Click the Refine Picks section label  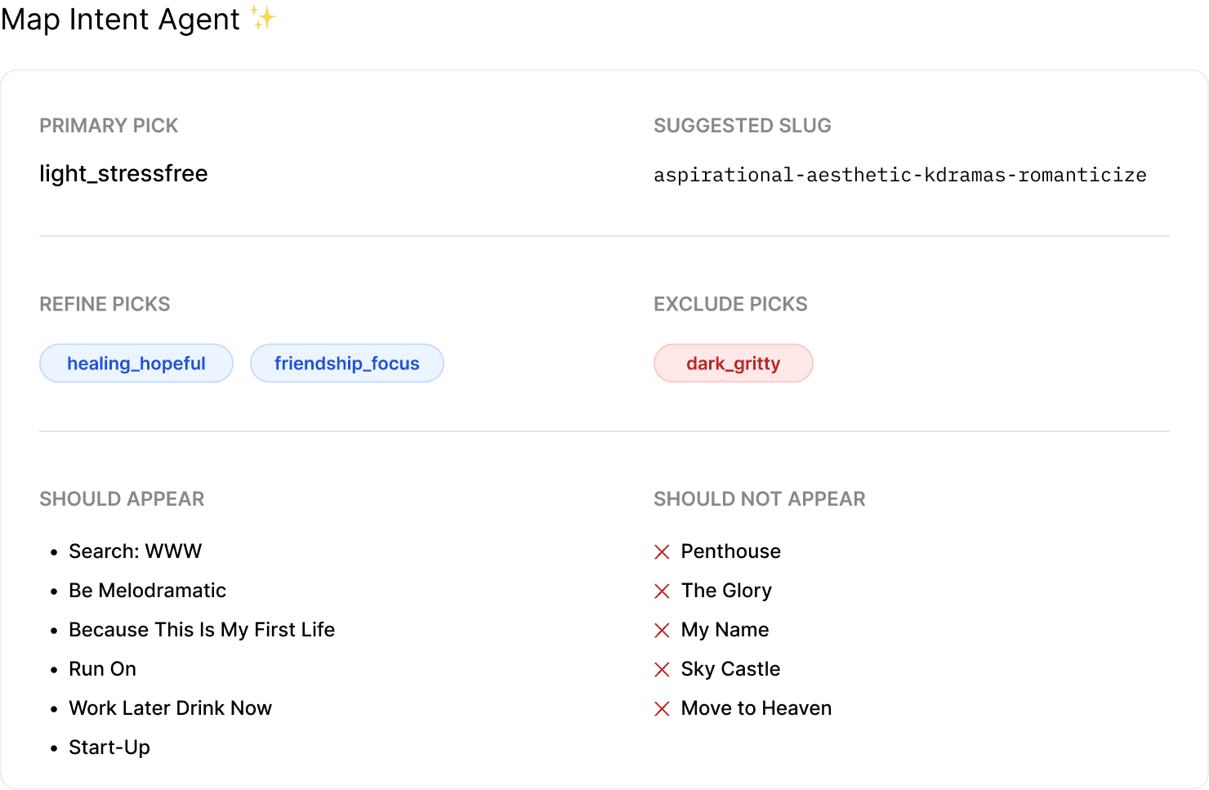point(105,305)
